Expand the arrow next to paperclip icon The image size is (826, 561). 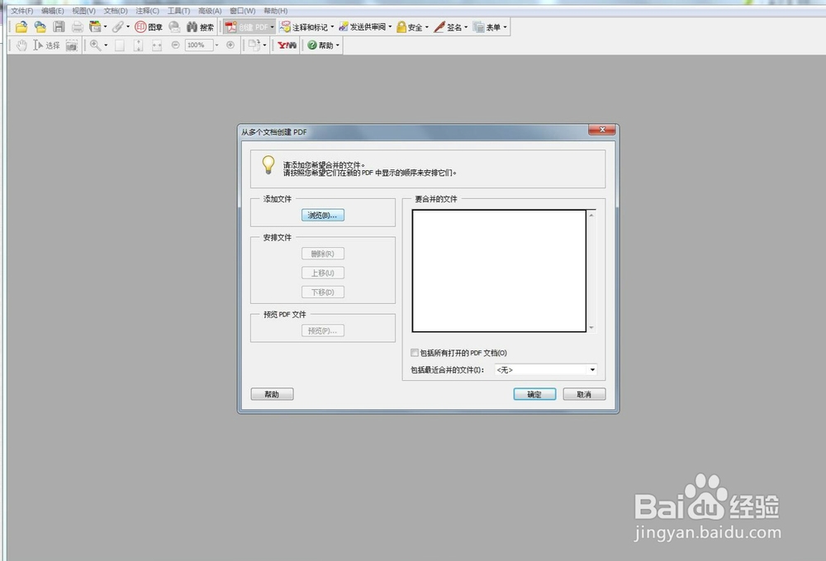click(x=128, y=27)
